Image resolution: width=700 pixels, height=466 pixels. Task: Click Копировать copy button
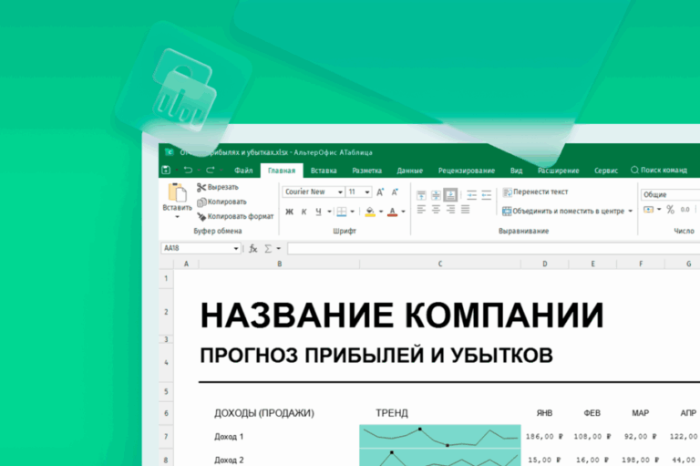click(221, 202)
